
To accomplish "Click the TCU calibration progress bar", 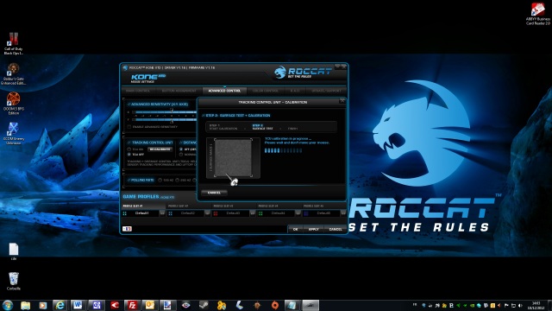I will pos(283,150).
